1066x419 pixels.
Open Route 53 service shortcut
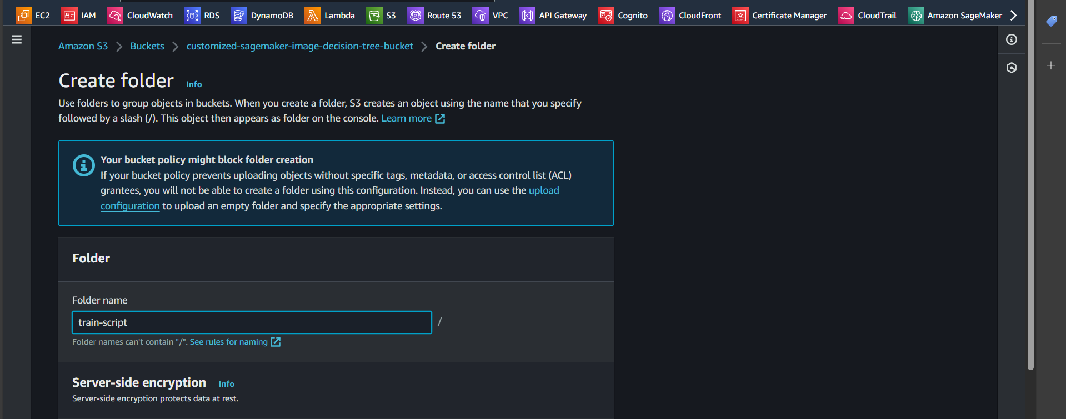(x=434, y=16)
